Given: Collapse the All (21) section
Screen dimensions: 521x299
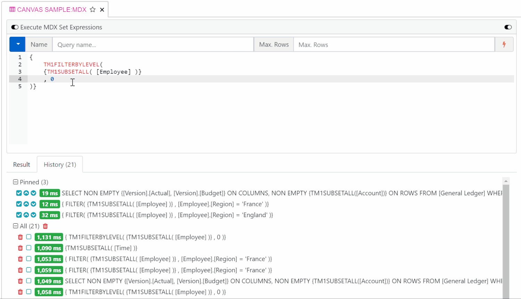Looking at the screenshot, I should tap(15, 226).
